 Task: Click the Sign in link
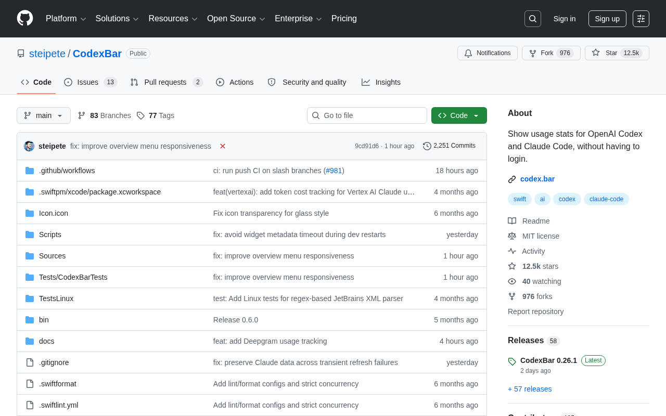pyautogui.click(x=565, y=19)
